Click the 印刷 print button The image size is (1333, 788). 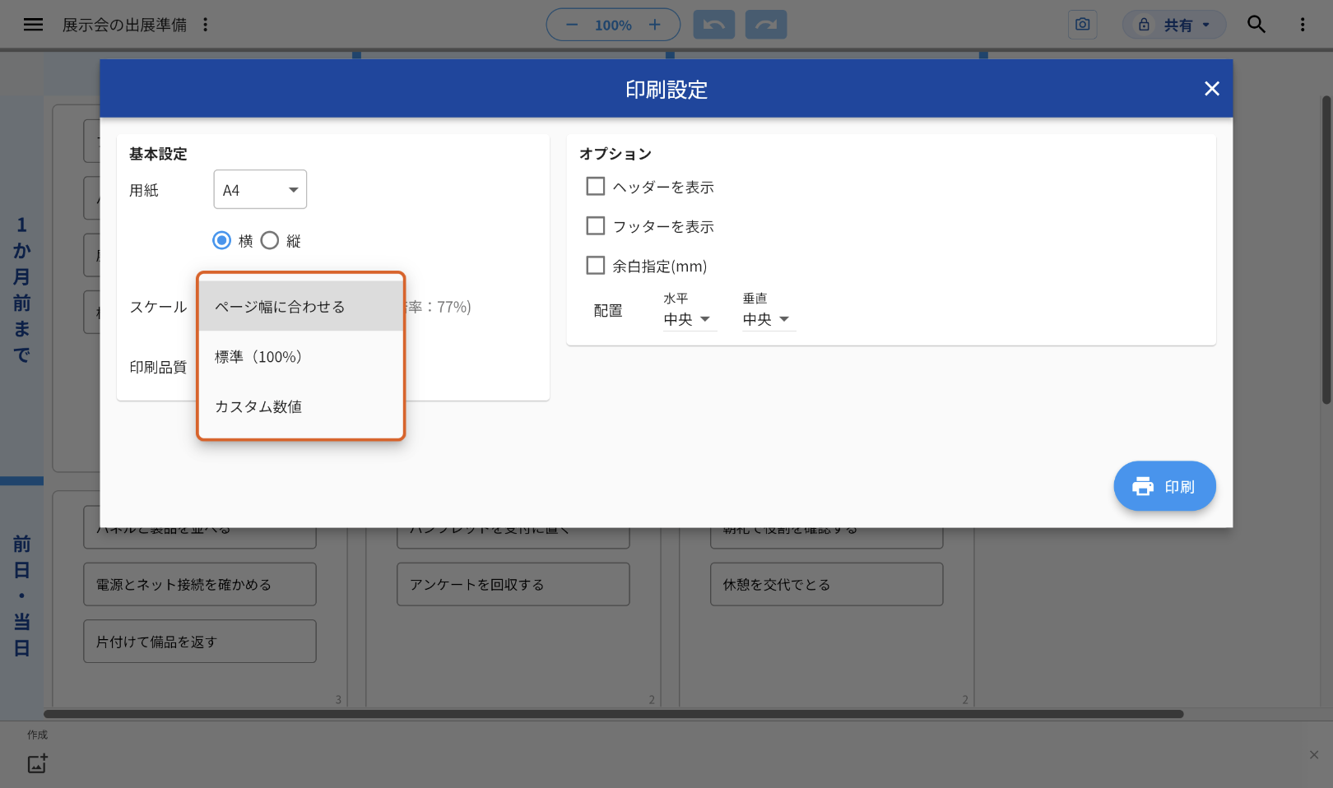[1164, 486]
